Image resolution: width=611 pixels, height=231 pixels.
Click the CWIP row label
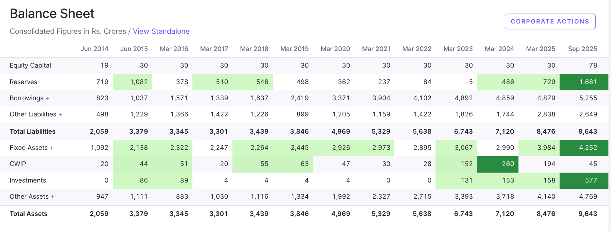point(18,164)
